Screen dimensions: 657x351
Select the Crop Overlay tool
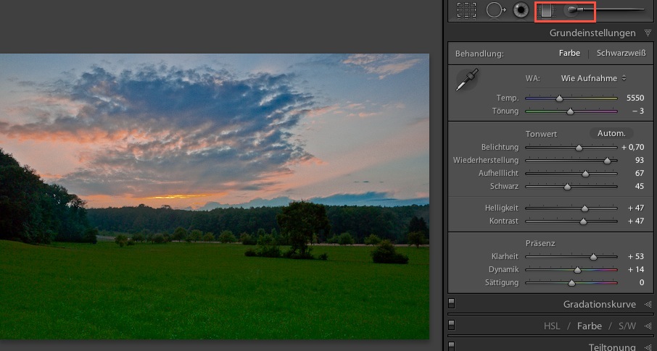pyautogui.click(x=466, y=10)
